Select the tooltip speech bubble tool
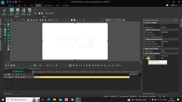Screen dimensions: 182x102 [8, 49]
